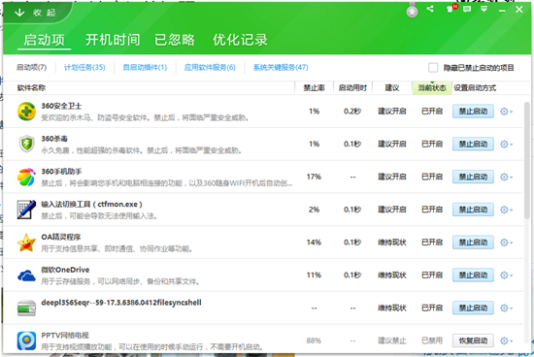Viewport: 534px width, 357px height.
Task: Open settings gear for 360杀毒 row
Action: (x=506, y=144)
